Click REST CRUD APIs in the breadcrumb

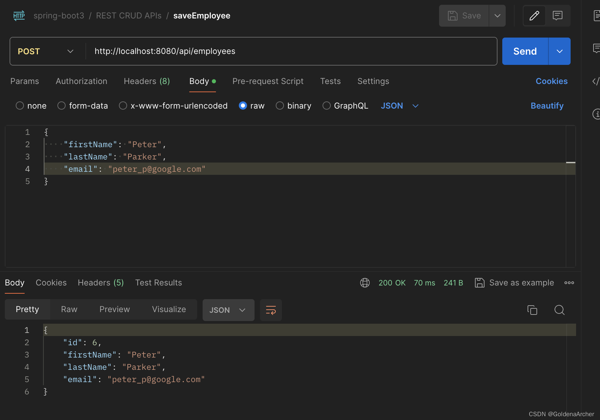pyautogui.click(x=129, y=16)
